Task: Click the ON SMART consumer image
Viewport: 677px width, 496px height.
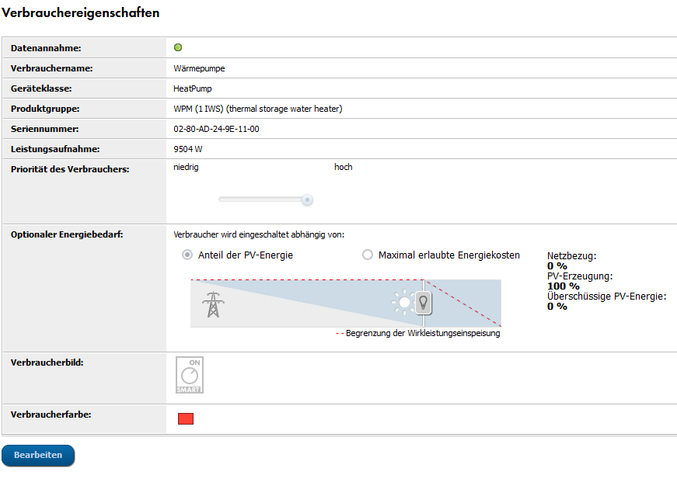Action: [x=190, y=376]
